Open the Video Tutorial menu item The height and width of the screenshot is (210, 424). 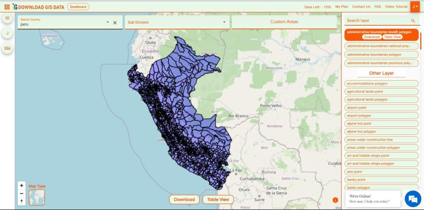pos(396,6)
